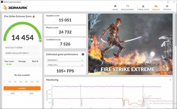Open Benchmarks gauge icon

(x=128, y=6)
